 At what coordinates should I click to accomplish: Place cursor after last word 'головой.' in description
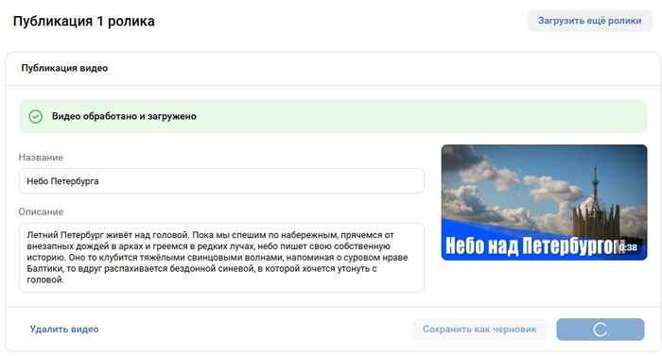coord(64,280)
